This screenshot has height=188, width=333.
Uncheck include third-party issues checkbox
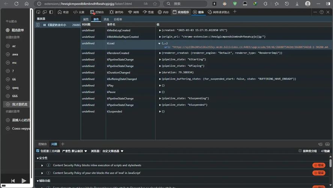pos(38,151)
